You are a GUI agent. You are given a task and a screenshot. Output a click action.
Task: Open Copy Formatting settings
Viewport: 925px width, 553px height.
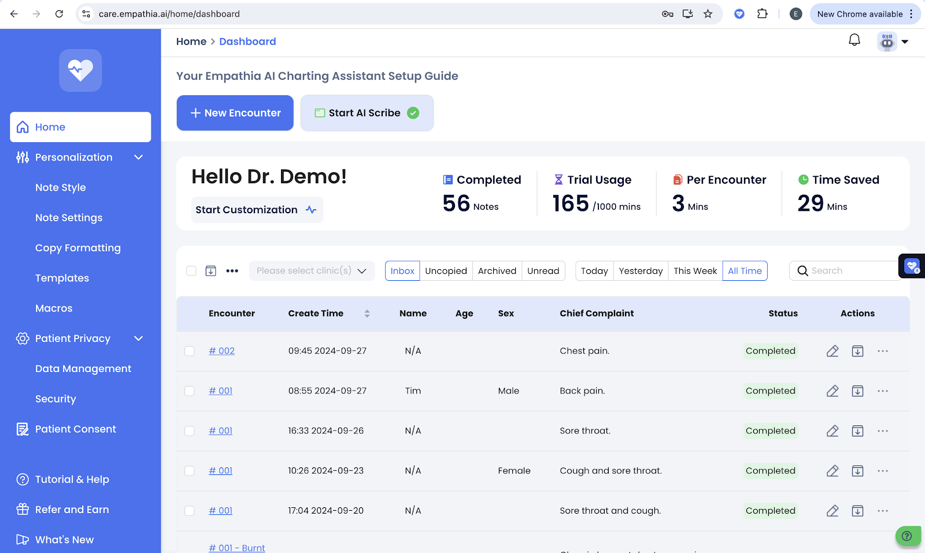tap(78, 248)
